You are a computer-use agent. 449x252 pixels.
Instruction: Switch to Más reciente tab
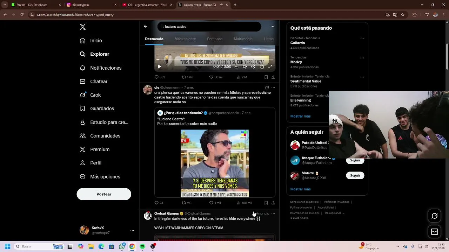[185, 39]
